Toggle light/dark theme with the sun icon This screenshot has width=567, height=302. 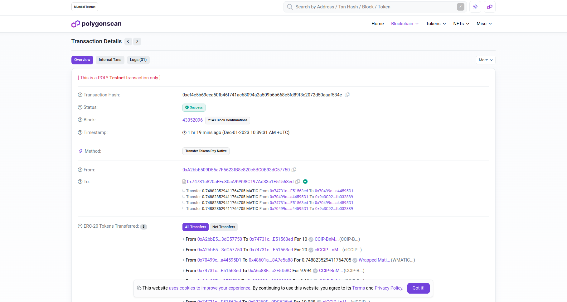475,7
